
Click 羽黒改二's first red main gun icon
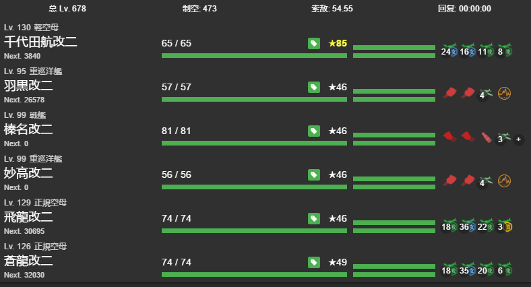[449, 94]
